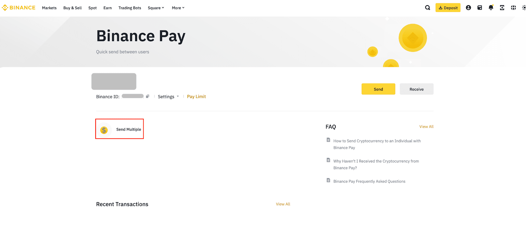Open 'Binance Pay Frequently Asked Questions' link
This screenshot has height=235, width=526.
click(x=369, y=181)
